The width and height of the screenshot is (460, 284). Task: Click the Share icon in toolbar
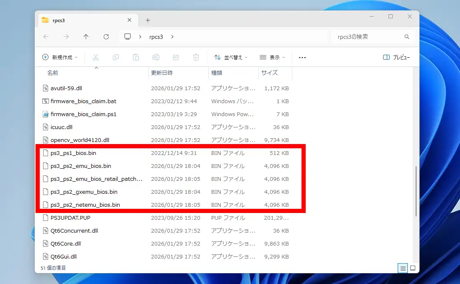click(x=176, y=57)
